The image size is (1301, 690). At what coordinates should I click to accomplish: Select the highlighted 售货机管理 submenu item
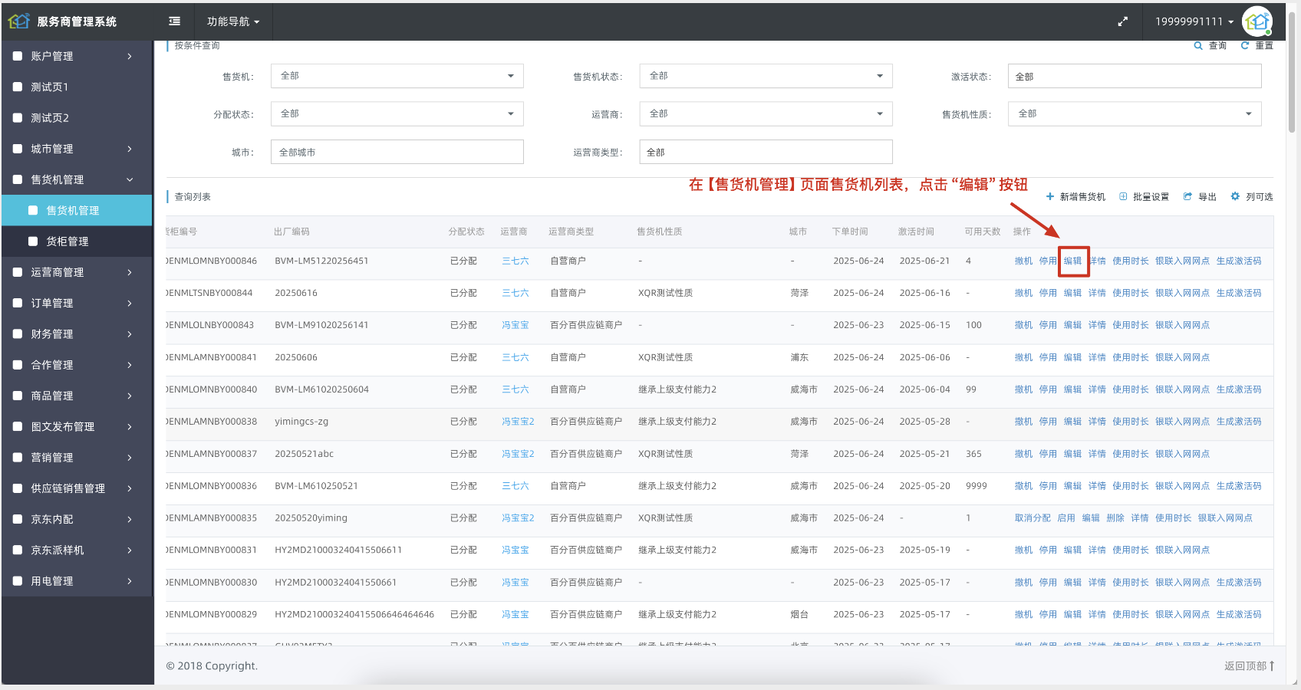coord(77,210)
